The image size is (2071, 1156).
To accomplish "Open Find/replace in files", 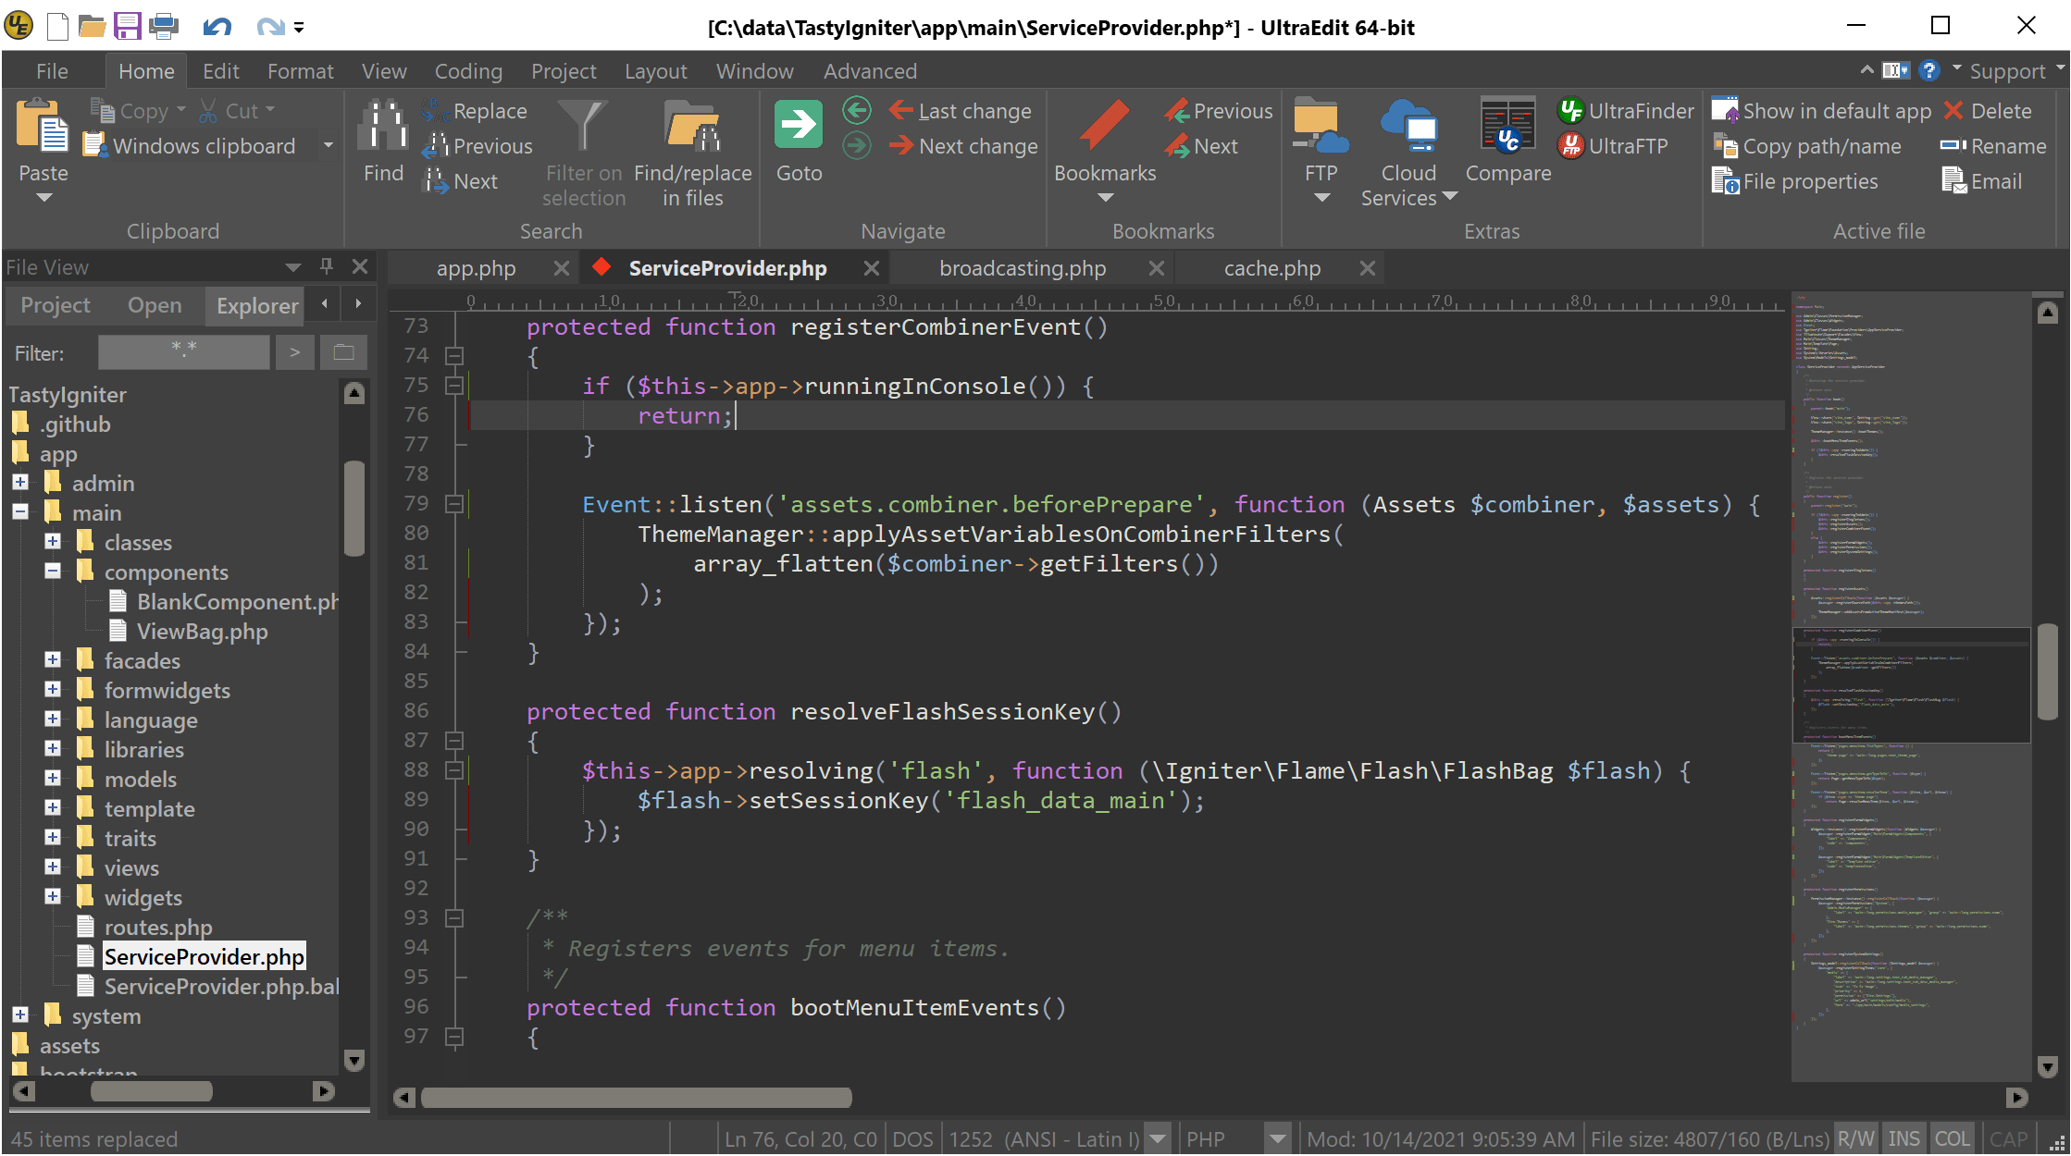I will [x=692, y=126].
